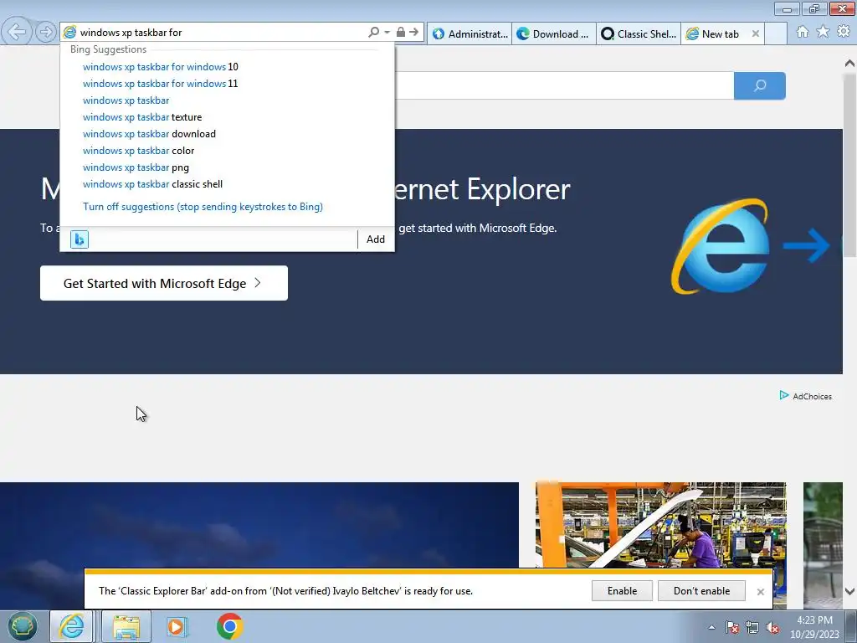Viewport: 857px width, 643px height.
Task: Click the Bing search provider icon
Action: [x=80, y=239]
